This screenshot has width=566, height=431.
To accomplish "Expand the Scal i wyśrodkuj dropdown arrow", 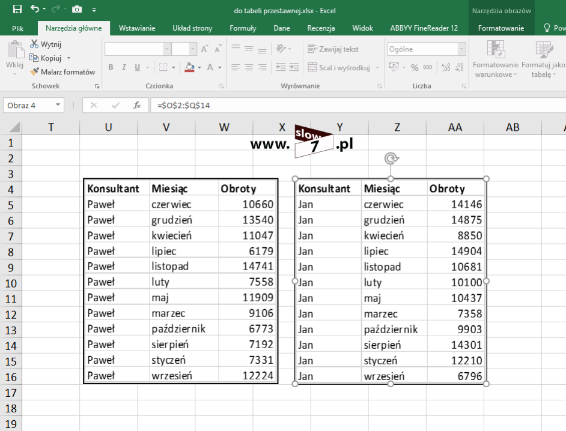I will point(377,67).
